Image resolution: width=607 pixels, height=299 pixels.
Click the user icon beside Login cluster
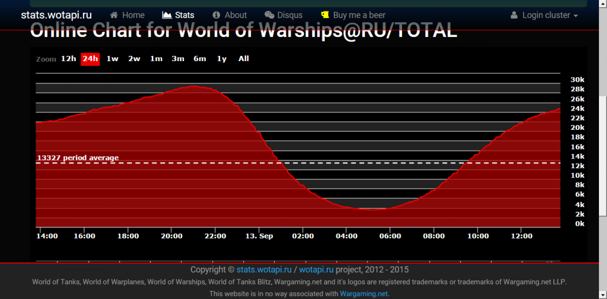point(514,15)
